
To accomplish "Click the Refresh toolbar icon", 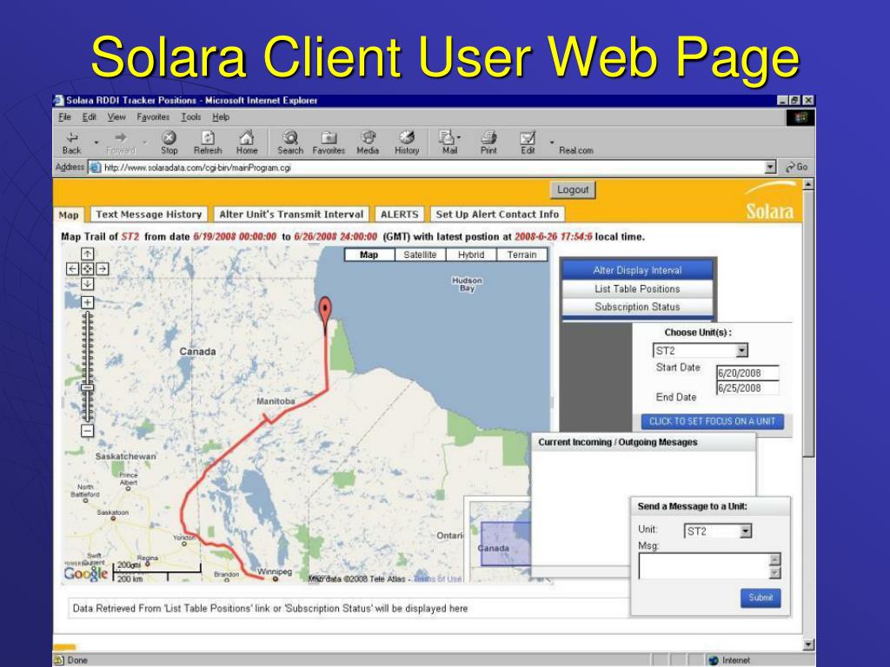I will pos(208,142).
